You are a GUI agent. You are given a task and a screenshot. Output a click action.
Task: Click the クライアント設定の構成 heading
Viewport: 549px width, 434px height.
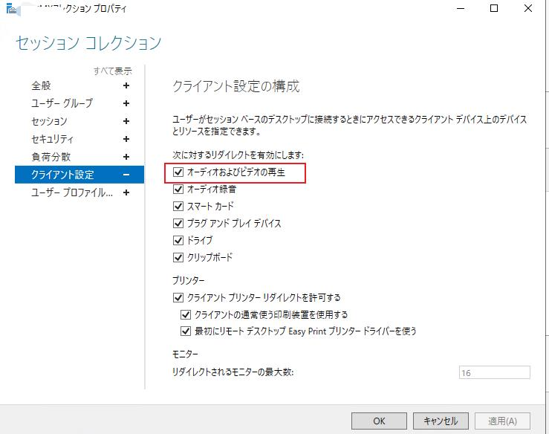pos(236,86)
